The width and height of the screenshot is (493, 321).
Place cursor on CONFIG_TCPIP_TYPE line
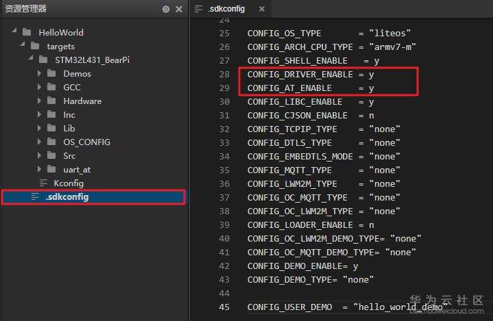tap(324, 129)
